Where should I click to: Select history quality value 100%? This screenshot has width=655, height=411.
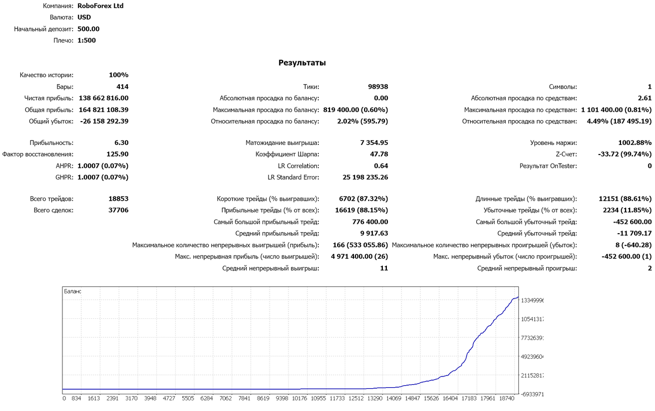point(119,75)
